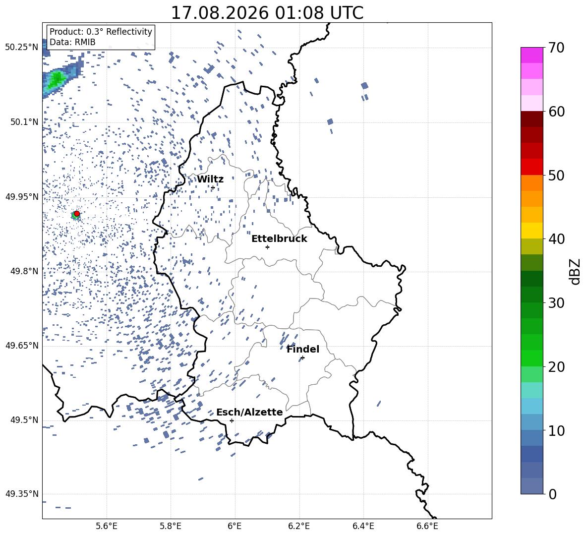Click the blue 10 dBZ colorbar segment
The width and height of the screenshot is (587, 536).
coord(531,422)
